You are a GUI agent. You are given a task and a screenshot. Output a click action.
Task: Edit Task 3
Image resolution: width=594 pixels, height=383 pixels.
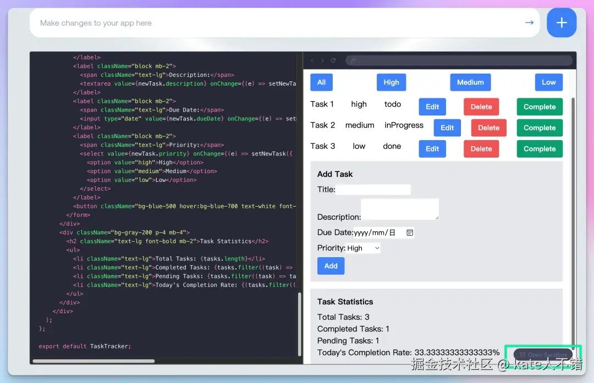point(432,149)
